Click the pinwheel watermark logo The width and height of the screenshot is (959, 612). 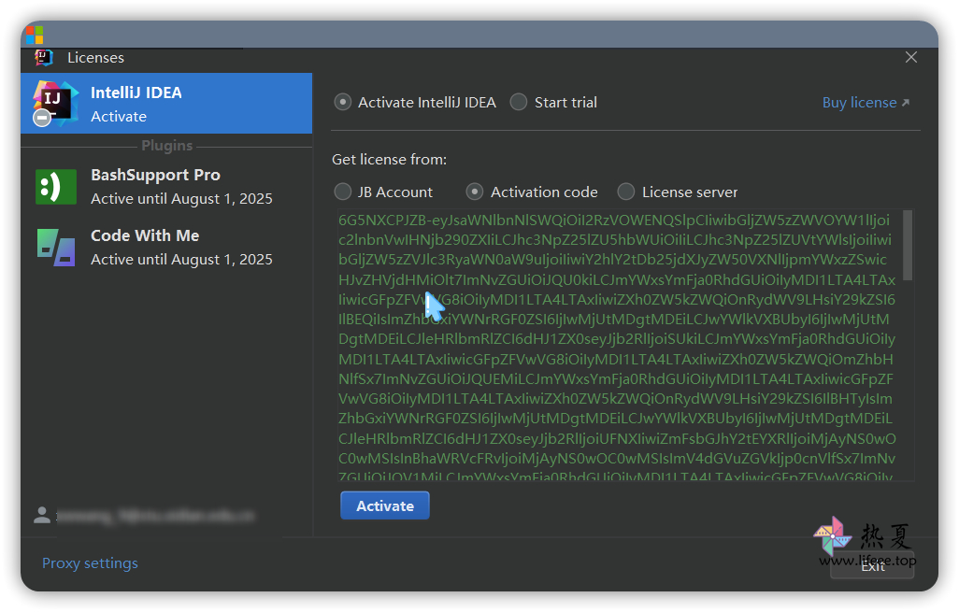tap(831, 535)
